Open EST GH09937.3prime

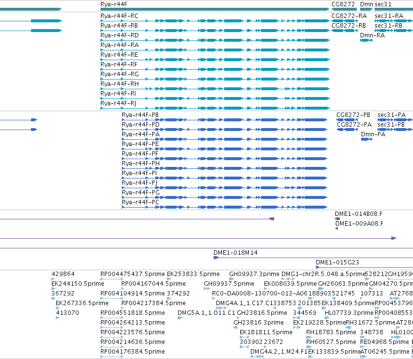click(254, 274)
